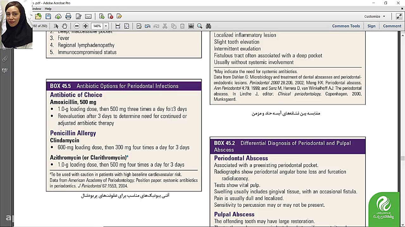The image size is (405, 227).
Task: Open advanced search binoculars icon
Action: [208, 26]
